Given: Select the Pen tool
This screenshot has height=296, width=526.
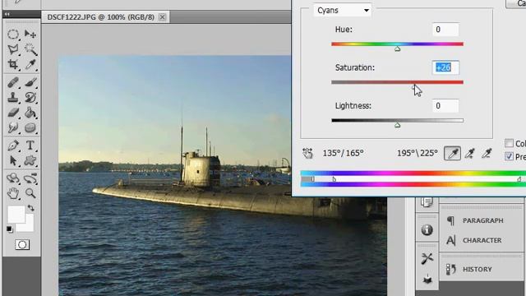Looking at the screenshot, I should (13, 146).
